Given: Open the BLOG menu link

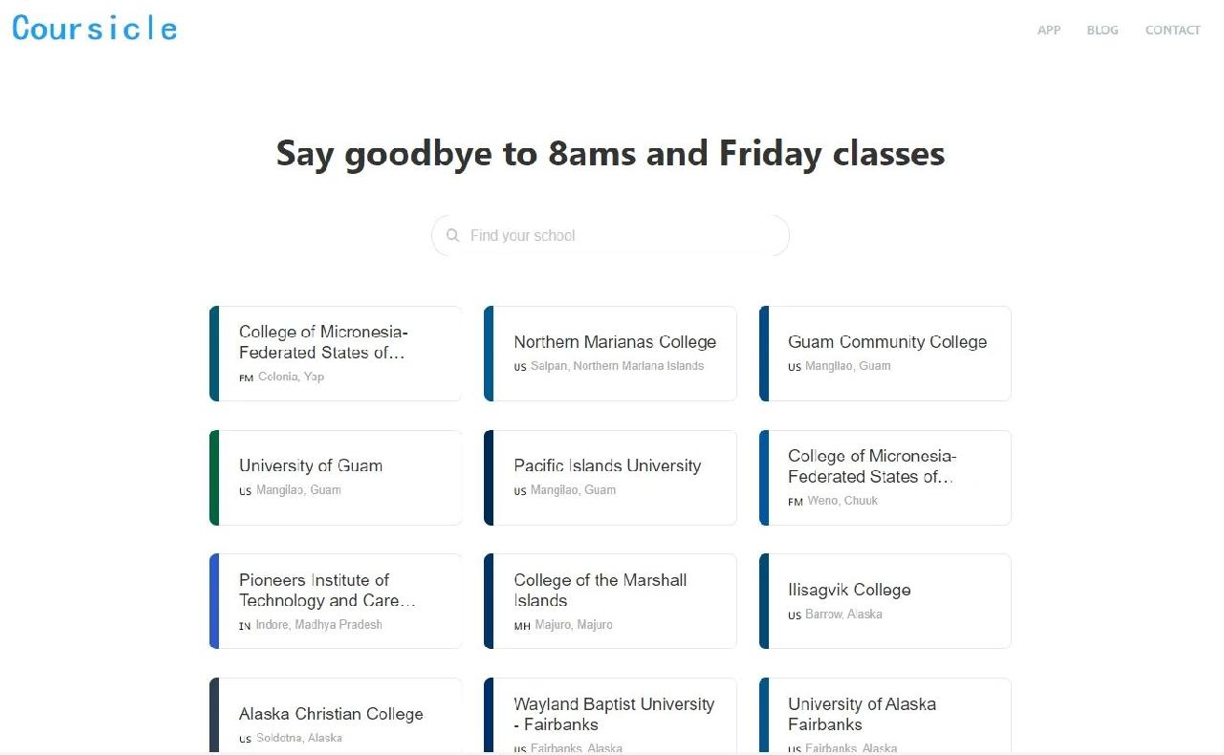Looking at the screenshot, I should coord(1103,30).
